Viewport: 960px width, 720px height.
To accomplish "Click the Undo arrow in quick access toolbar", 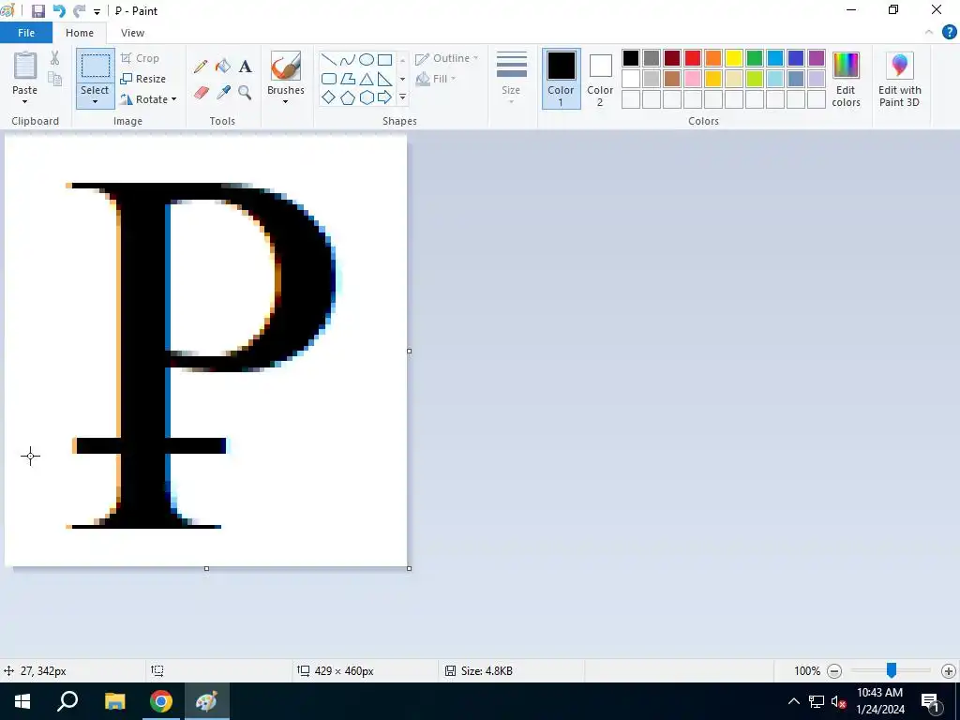I will [x=59, y=11].
